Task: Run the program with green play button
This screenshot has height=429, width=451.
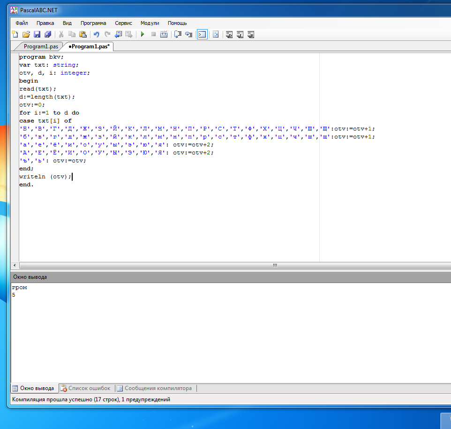Action: click(143, 34)
